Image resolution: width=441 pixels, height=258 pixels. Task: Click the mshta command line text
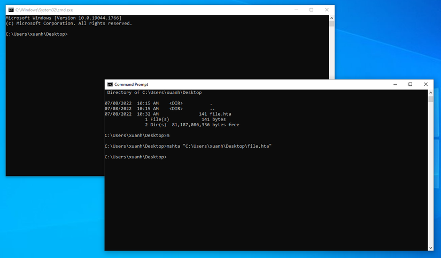pyautogui.click(x=219, y=146)
